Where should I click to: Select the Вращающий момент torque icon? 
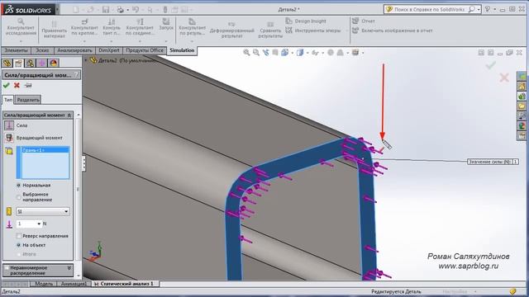(9, 138)
